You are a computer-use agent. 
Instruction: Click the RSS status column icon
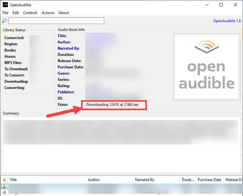(x=4, y=180)
